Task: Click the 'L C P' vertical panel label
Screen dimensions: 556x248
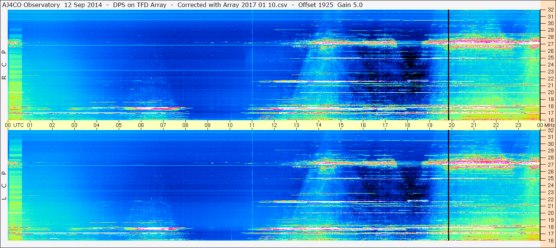Action: point(4,185)
